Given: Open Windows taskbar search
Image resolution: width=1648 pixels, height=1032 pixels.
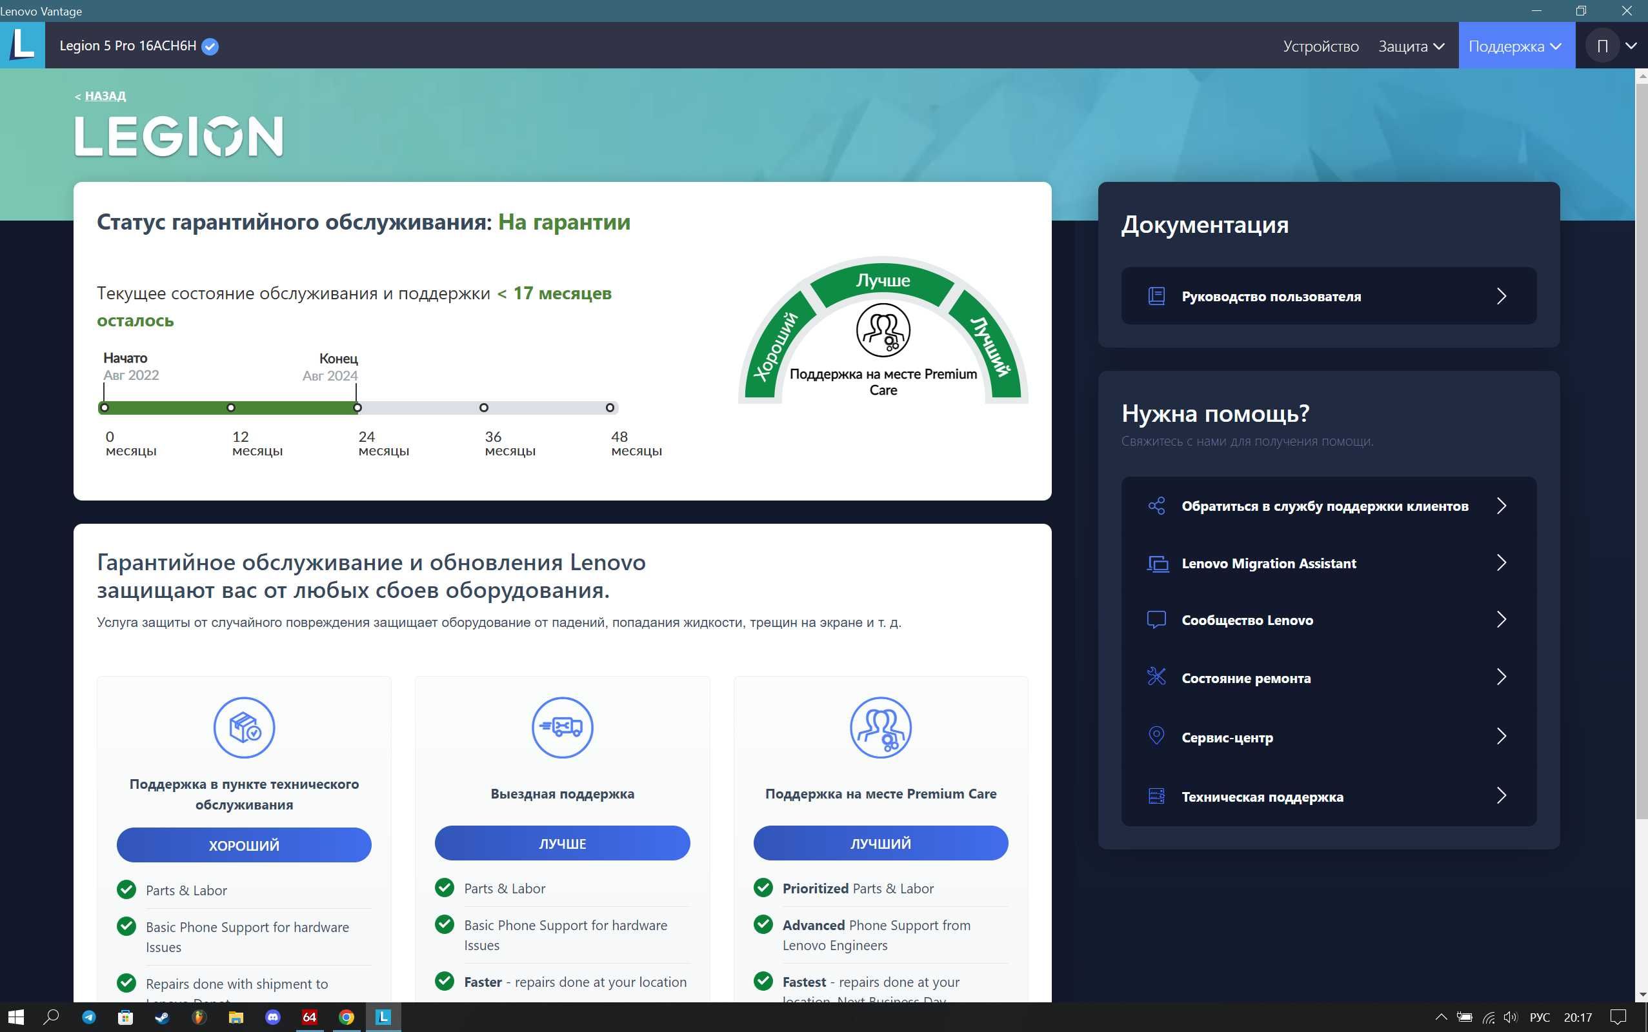Looking at the screenshot, I should click(x=51, y=1017).
